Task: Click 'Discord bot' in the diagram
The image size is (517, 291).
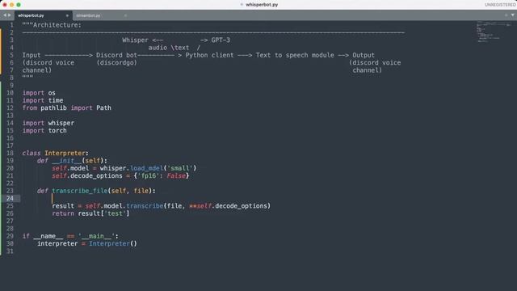Action: (116, 55)
